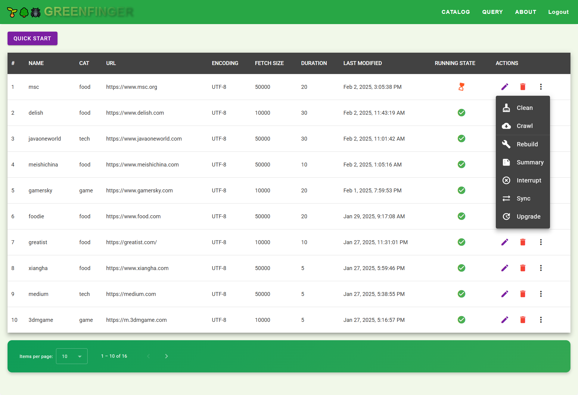Click the URL https://www.msc.org
The width and height of the screenshot is (578, 395).
point(132,87)
